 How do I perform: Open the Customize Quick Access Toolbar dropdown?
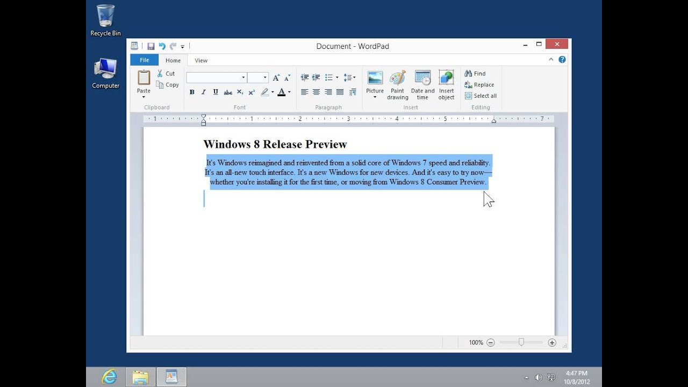[182, 47]
